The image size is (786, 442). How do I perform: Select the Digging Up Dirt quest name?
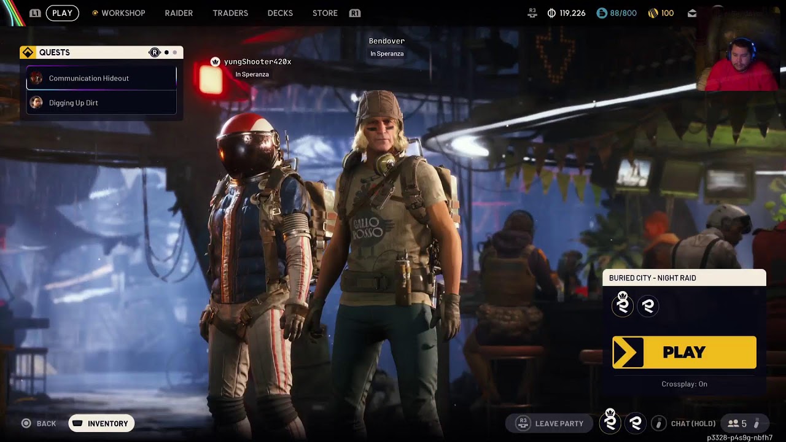(74, 103)
